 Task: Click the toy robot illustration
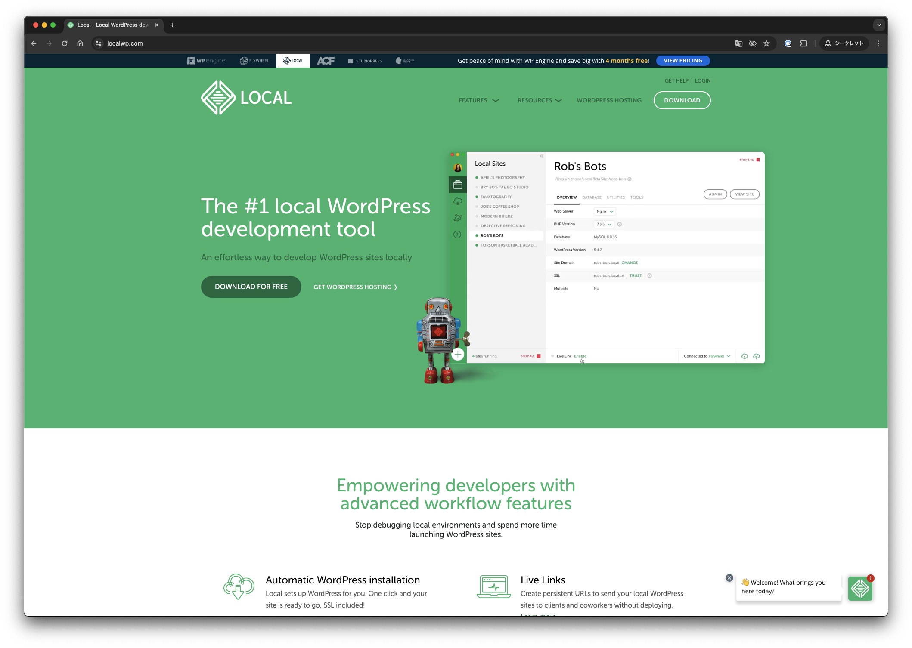[440, 340]
